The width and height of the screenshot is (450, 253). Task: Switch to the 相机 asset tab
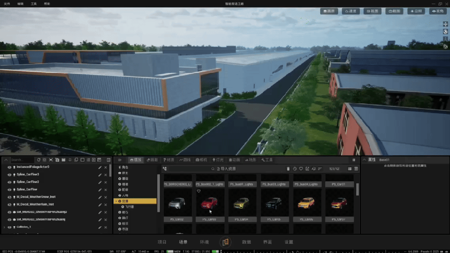201,160
